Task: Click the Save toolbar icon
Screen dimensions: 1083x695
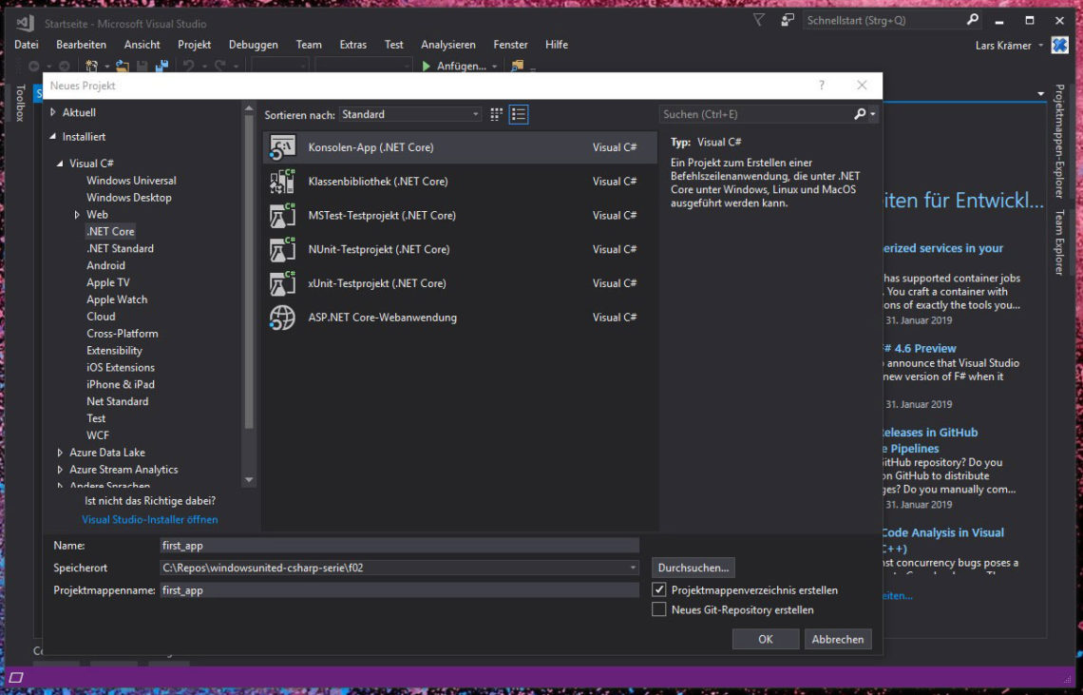Action: point(142,67)
